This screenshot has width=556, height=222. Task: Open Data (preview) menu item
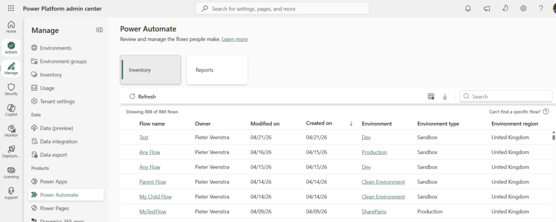pos(56,128)
